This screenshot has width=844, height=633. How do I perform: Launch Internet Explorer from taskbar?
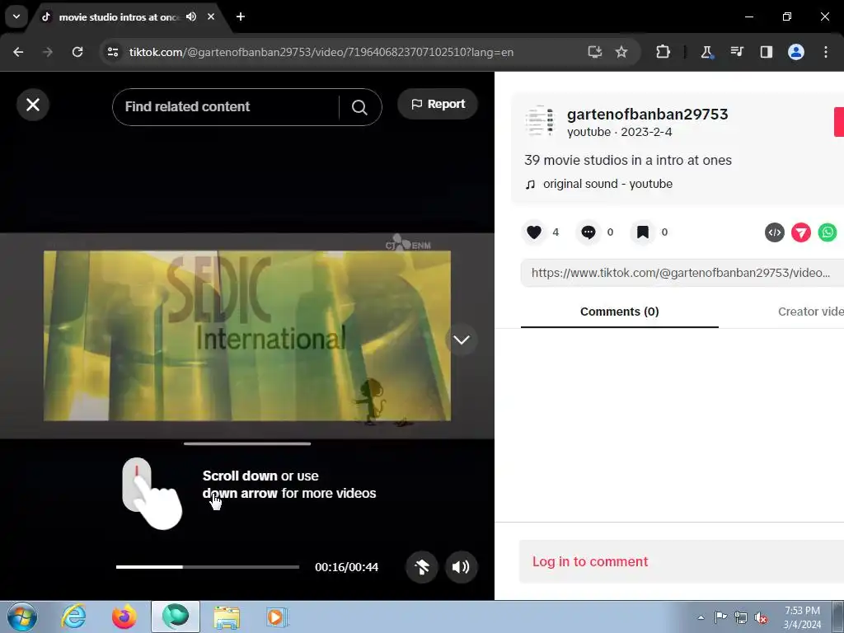(73, 617)
